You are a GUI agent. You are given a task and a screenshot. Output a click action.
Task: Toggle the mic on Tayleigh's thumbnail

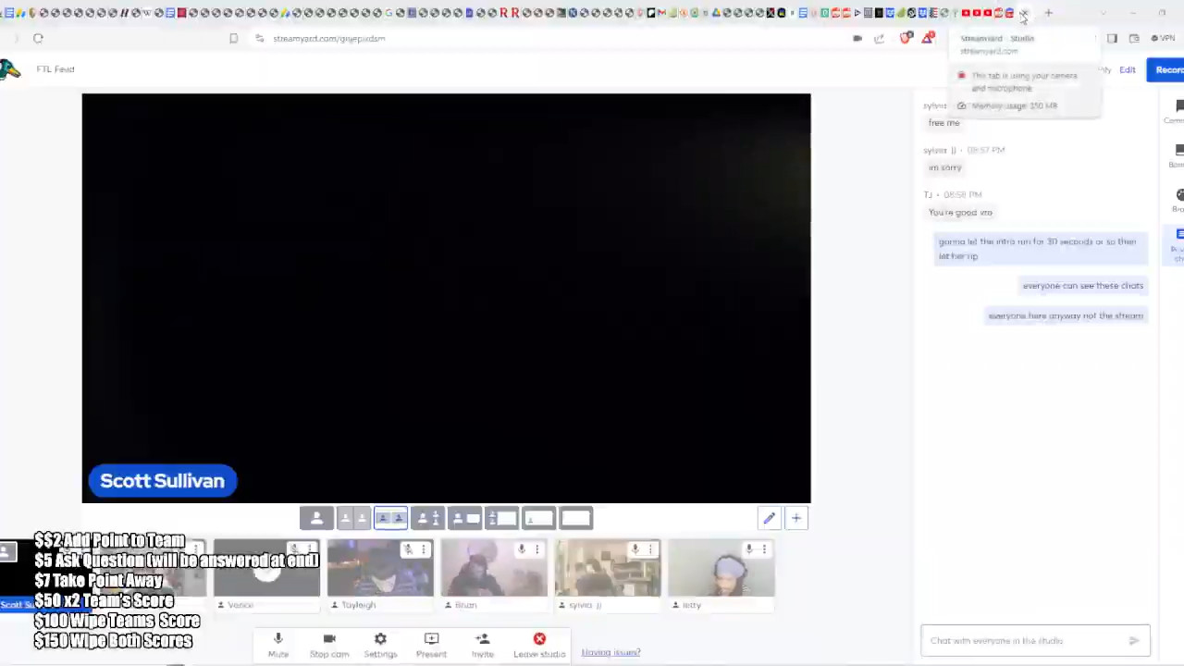(x=408, y=549)
